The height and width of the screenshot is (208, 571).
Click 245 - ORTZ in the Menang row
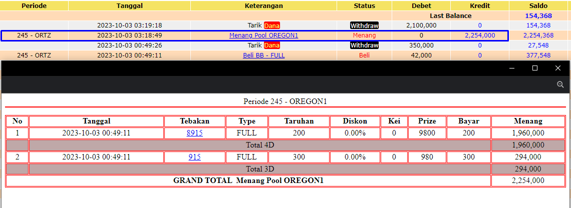click(x=34, y=35)
